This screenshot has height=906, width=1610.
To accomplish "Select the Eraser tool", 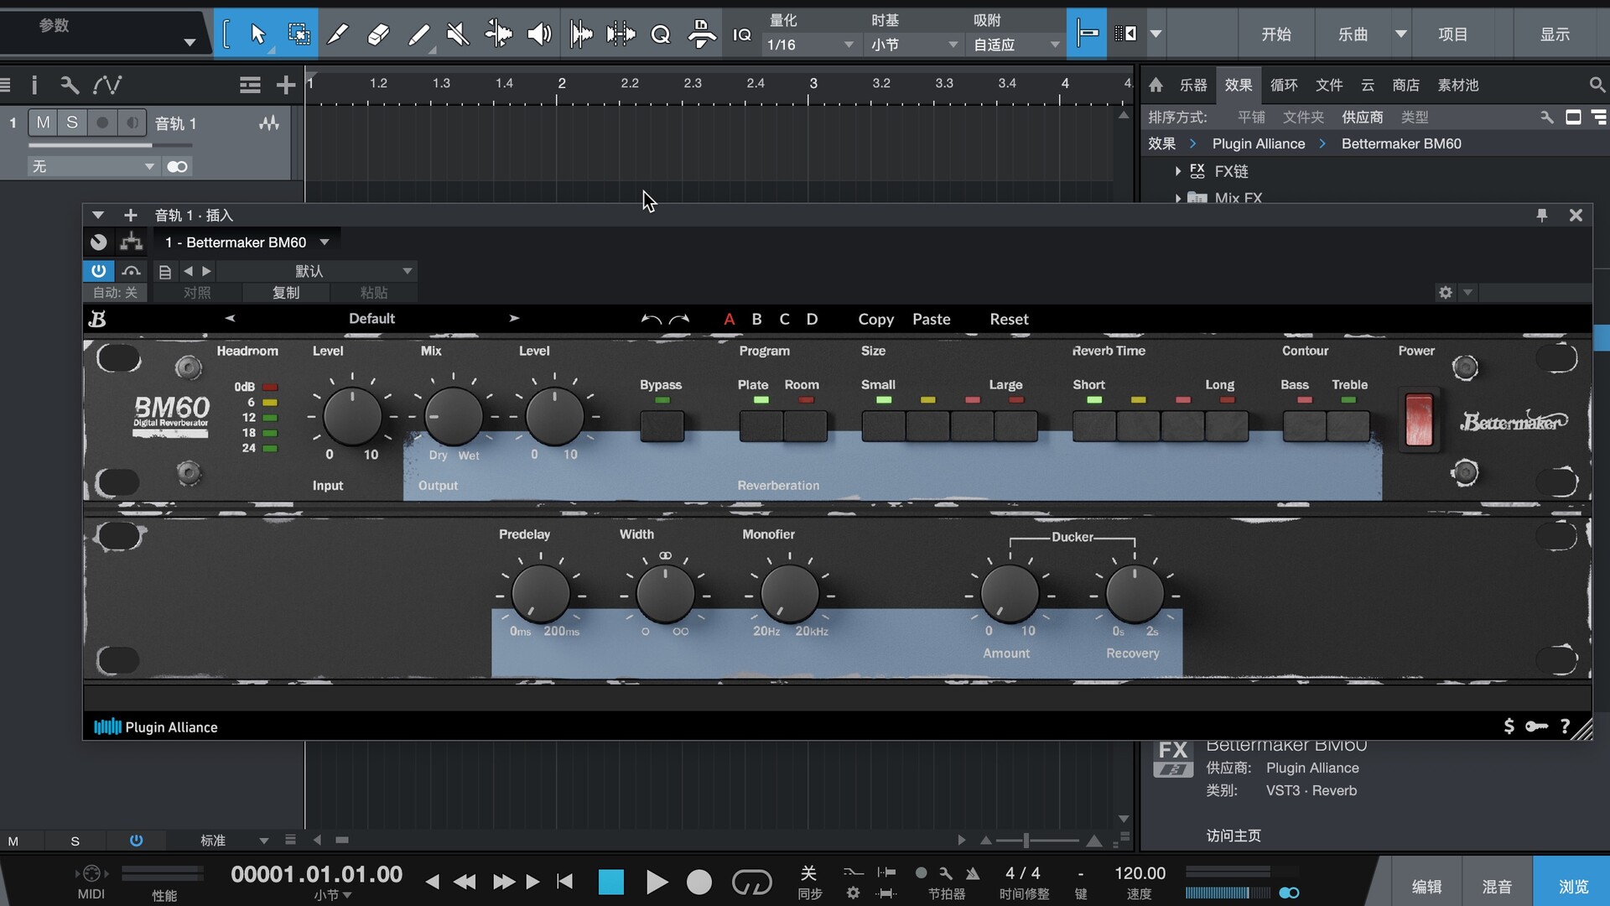I will [x=378, y=34].
